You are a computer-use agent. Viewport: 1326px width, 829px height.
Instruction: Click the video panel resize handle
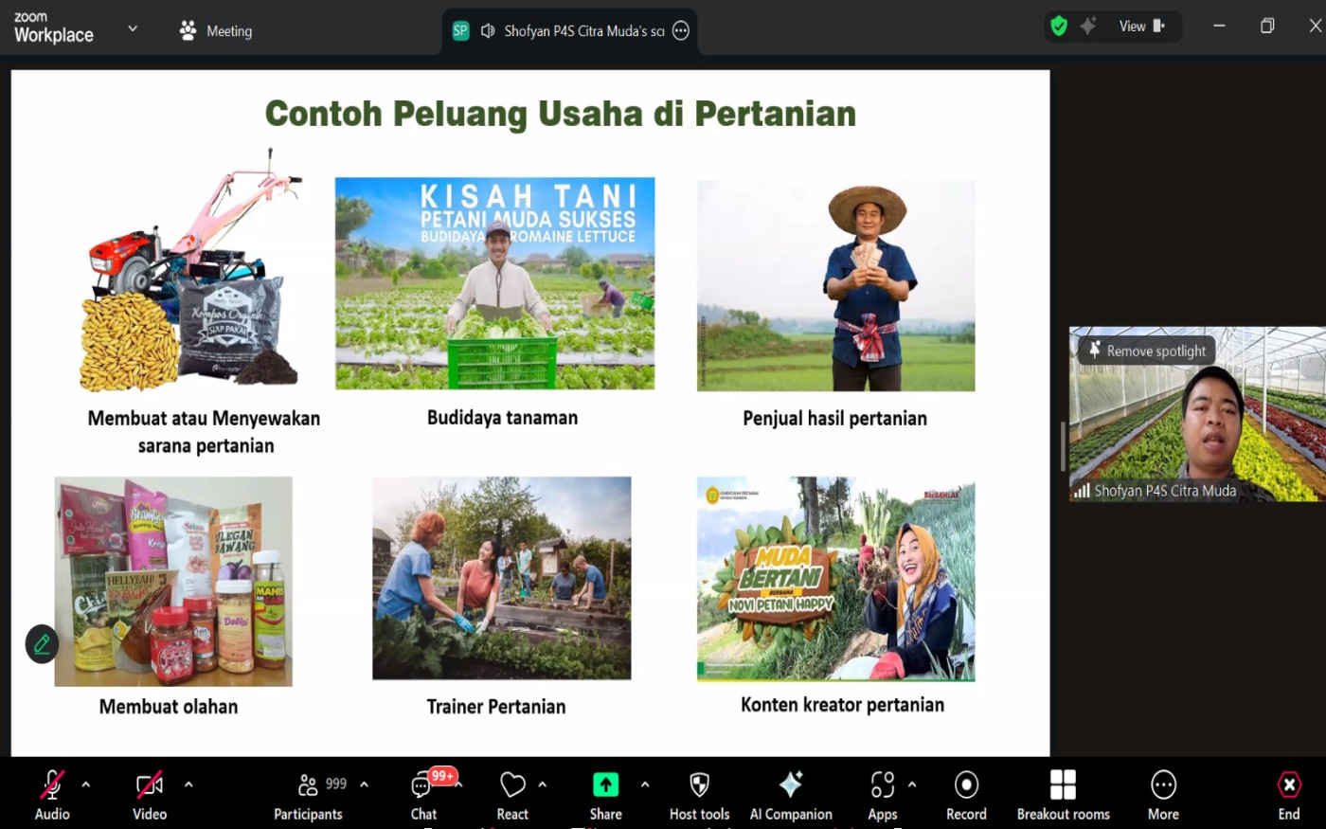(x=1063, y=445)
